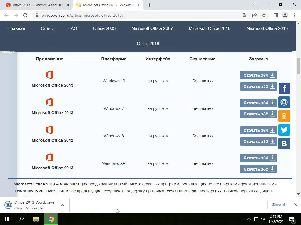The height and width of the screenshot is (225, 301).
Task: Share on VKontakte icon
Action: click(284, 144)
